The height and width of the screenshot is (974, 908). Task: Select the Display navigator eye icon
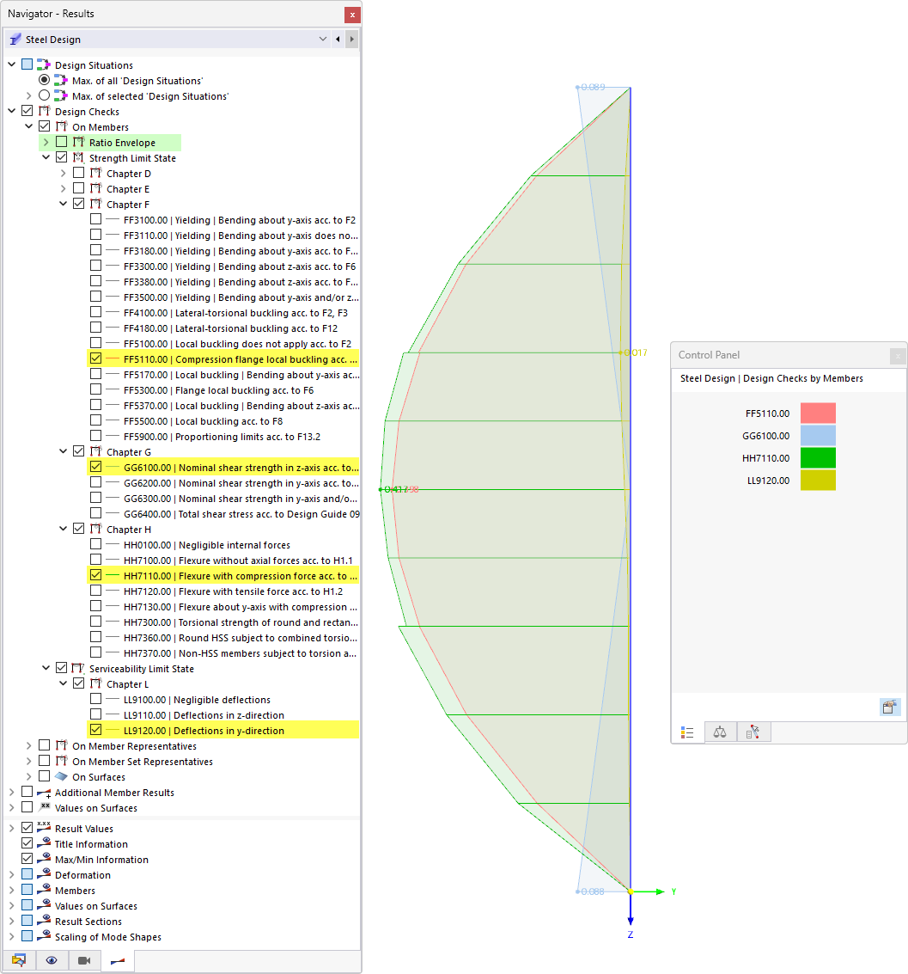pos(52,960)
